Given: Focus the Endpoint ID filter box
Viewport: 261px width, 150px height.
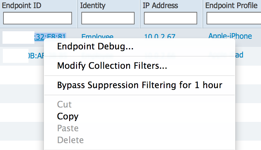Looking at the screenshot, I should pyautogui.click(x=38, y=18).
